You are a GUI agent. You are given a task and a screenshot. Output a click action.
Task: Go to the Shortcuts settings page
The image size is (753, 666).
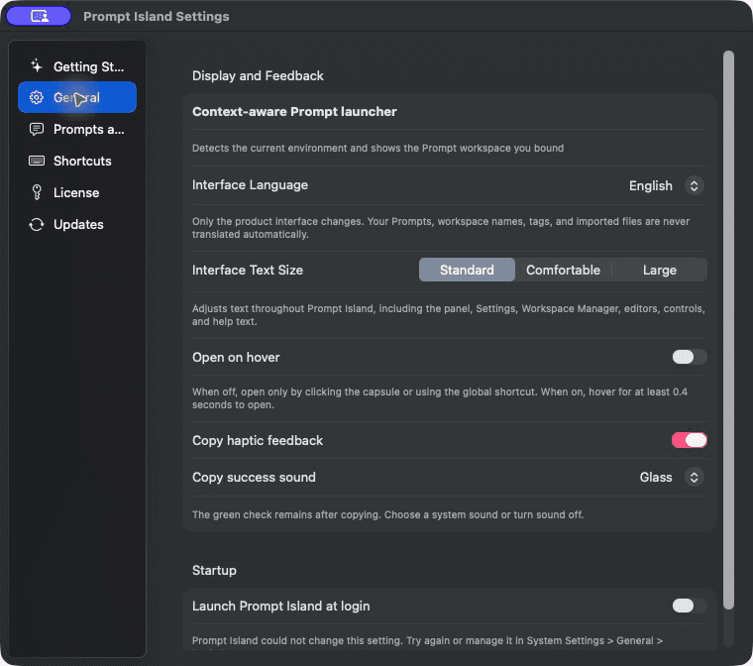(77, 161)
